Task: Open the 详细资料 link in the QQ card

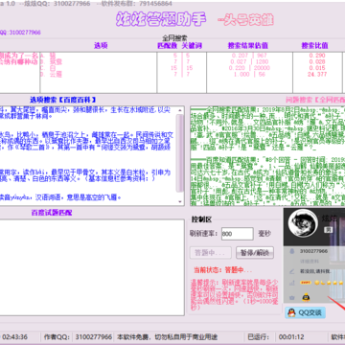Action: pos(309,262)
